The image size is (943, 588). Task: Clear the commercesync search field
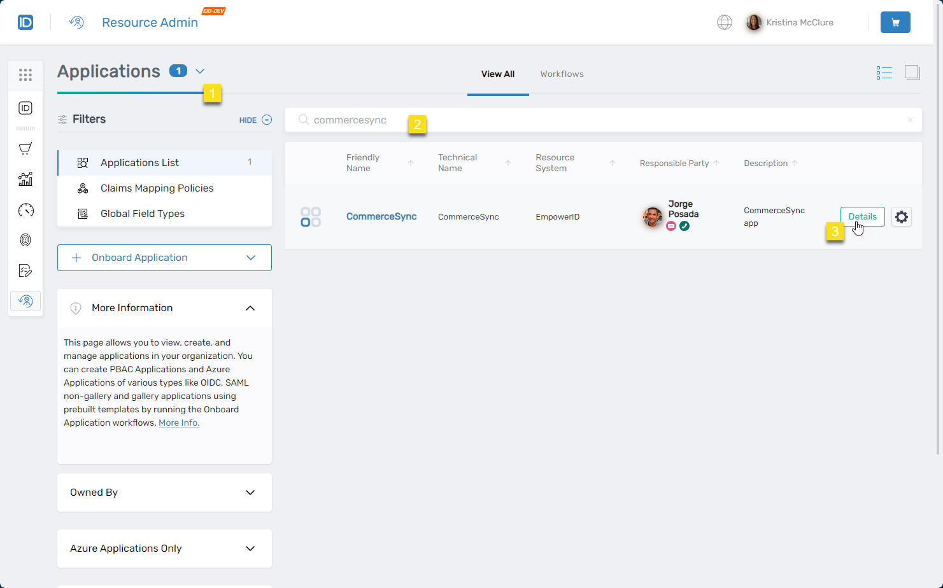tap(910, 120)
